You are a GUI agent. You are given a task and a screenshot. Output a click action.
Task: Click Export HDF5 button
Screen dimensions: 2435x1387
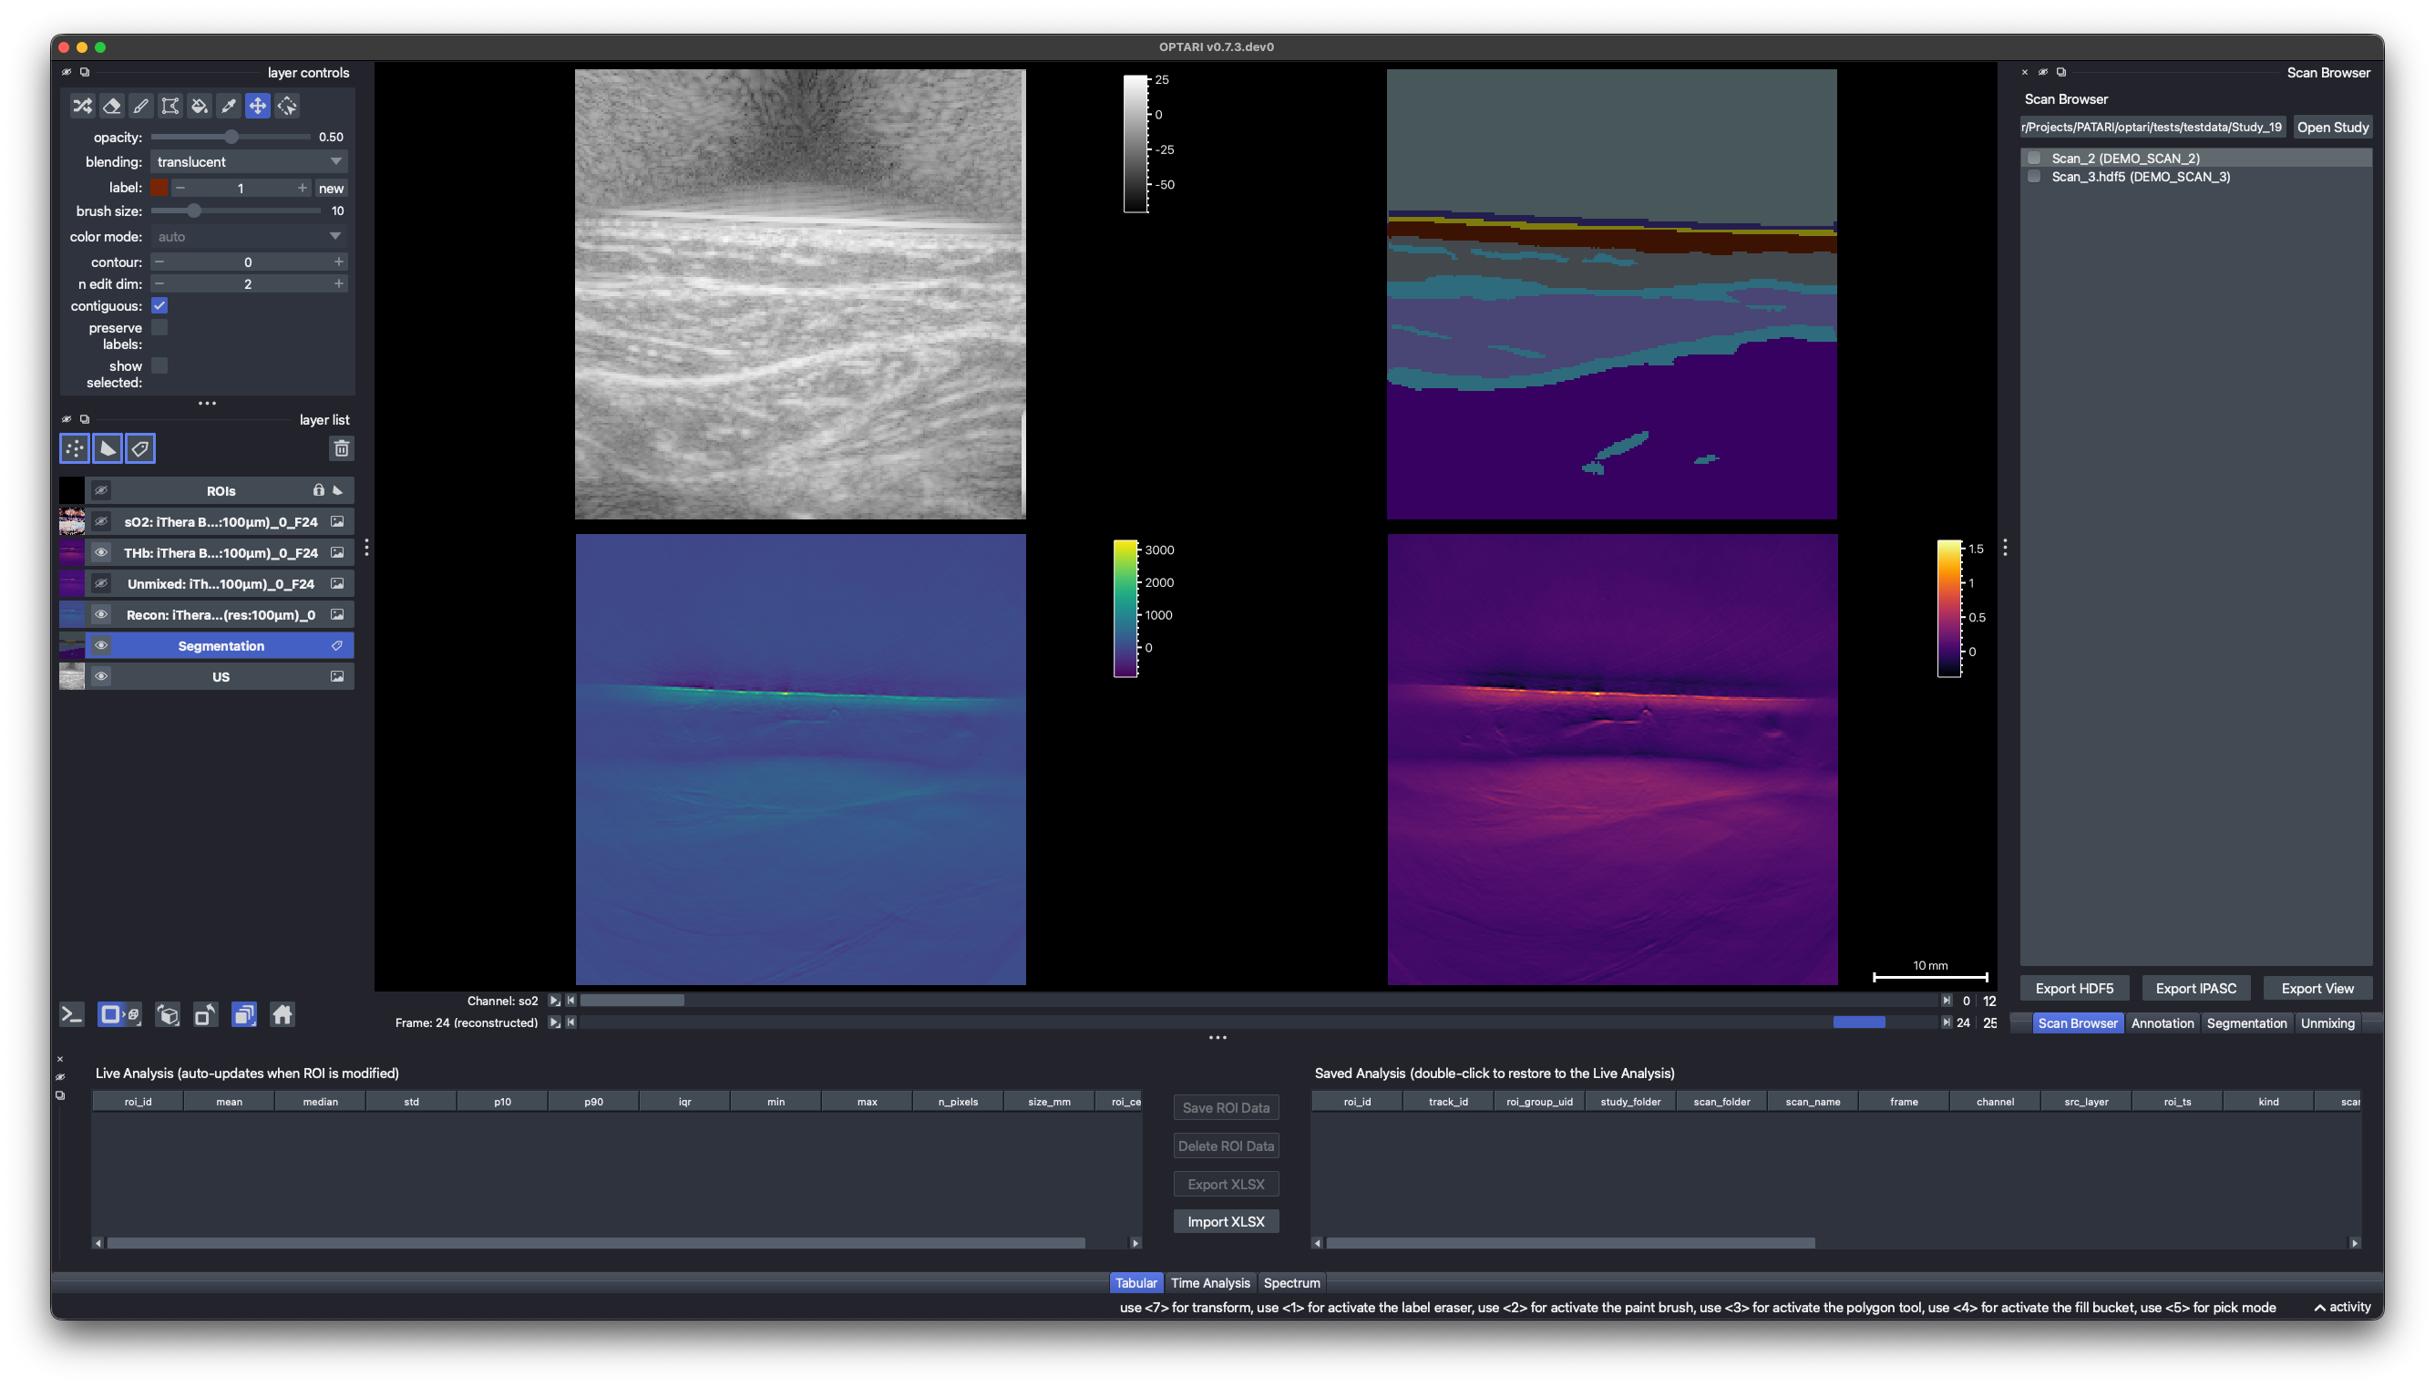click(2074, 989)
